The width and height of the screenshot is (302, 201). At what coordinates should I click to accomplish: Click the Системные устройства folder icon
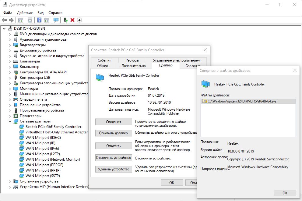point(16,181)
